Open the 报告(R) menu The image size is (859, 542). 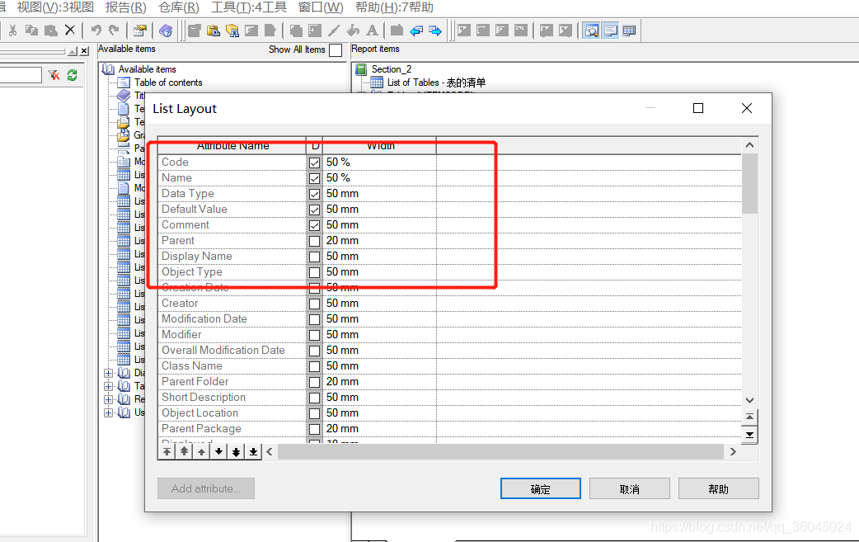click(x=126, y=7)
